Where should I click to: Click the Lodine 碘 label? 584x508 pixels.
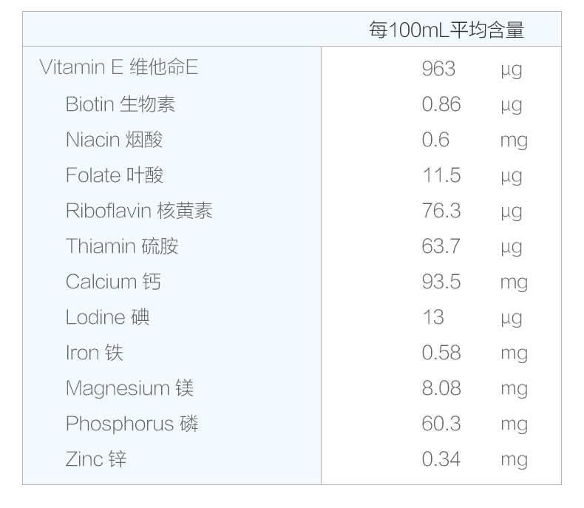click(x=108, y=317)
